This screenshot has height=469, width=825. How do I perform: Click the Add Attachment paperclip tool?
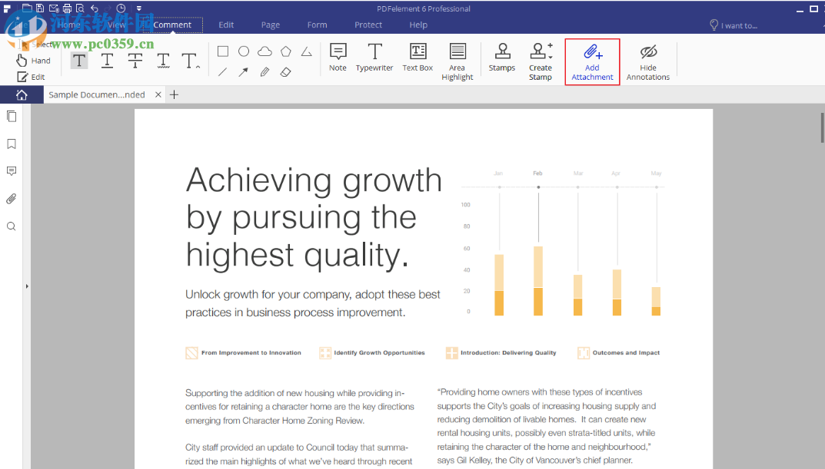[592, 61]
